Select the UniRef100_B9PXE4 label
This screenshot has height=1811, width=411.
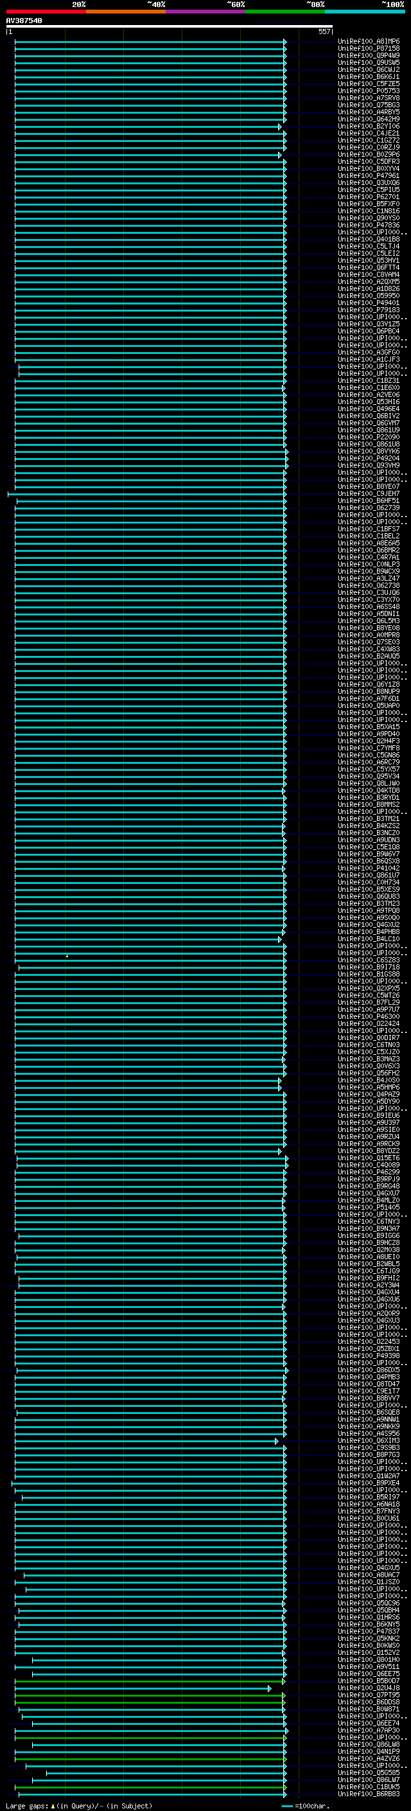(369, 1483)
